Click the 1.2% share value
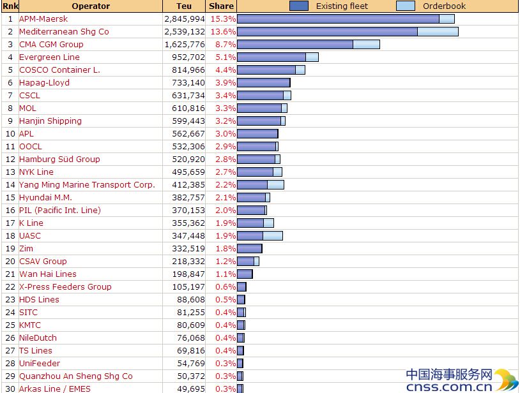The width and height of the screenshot is (520, 393). (226, 262)
